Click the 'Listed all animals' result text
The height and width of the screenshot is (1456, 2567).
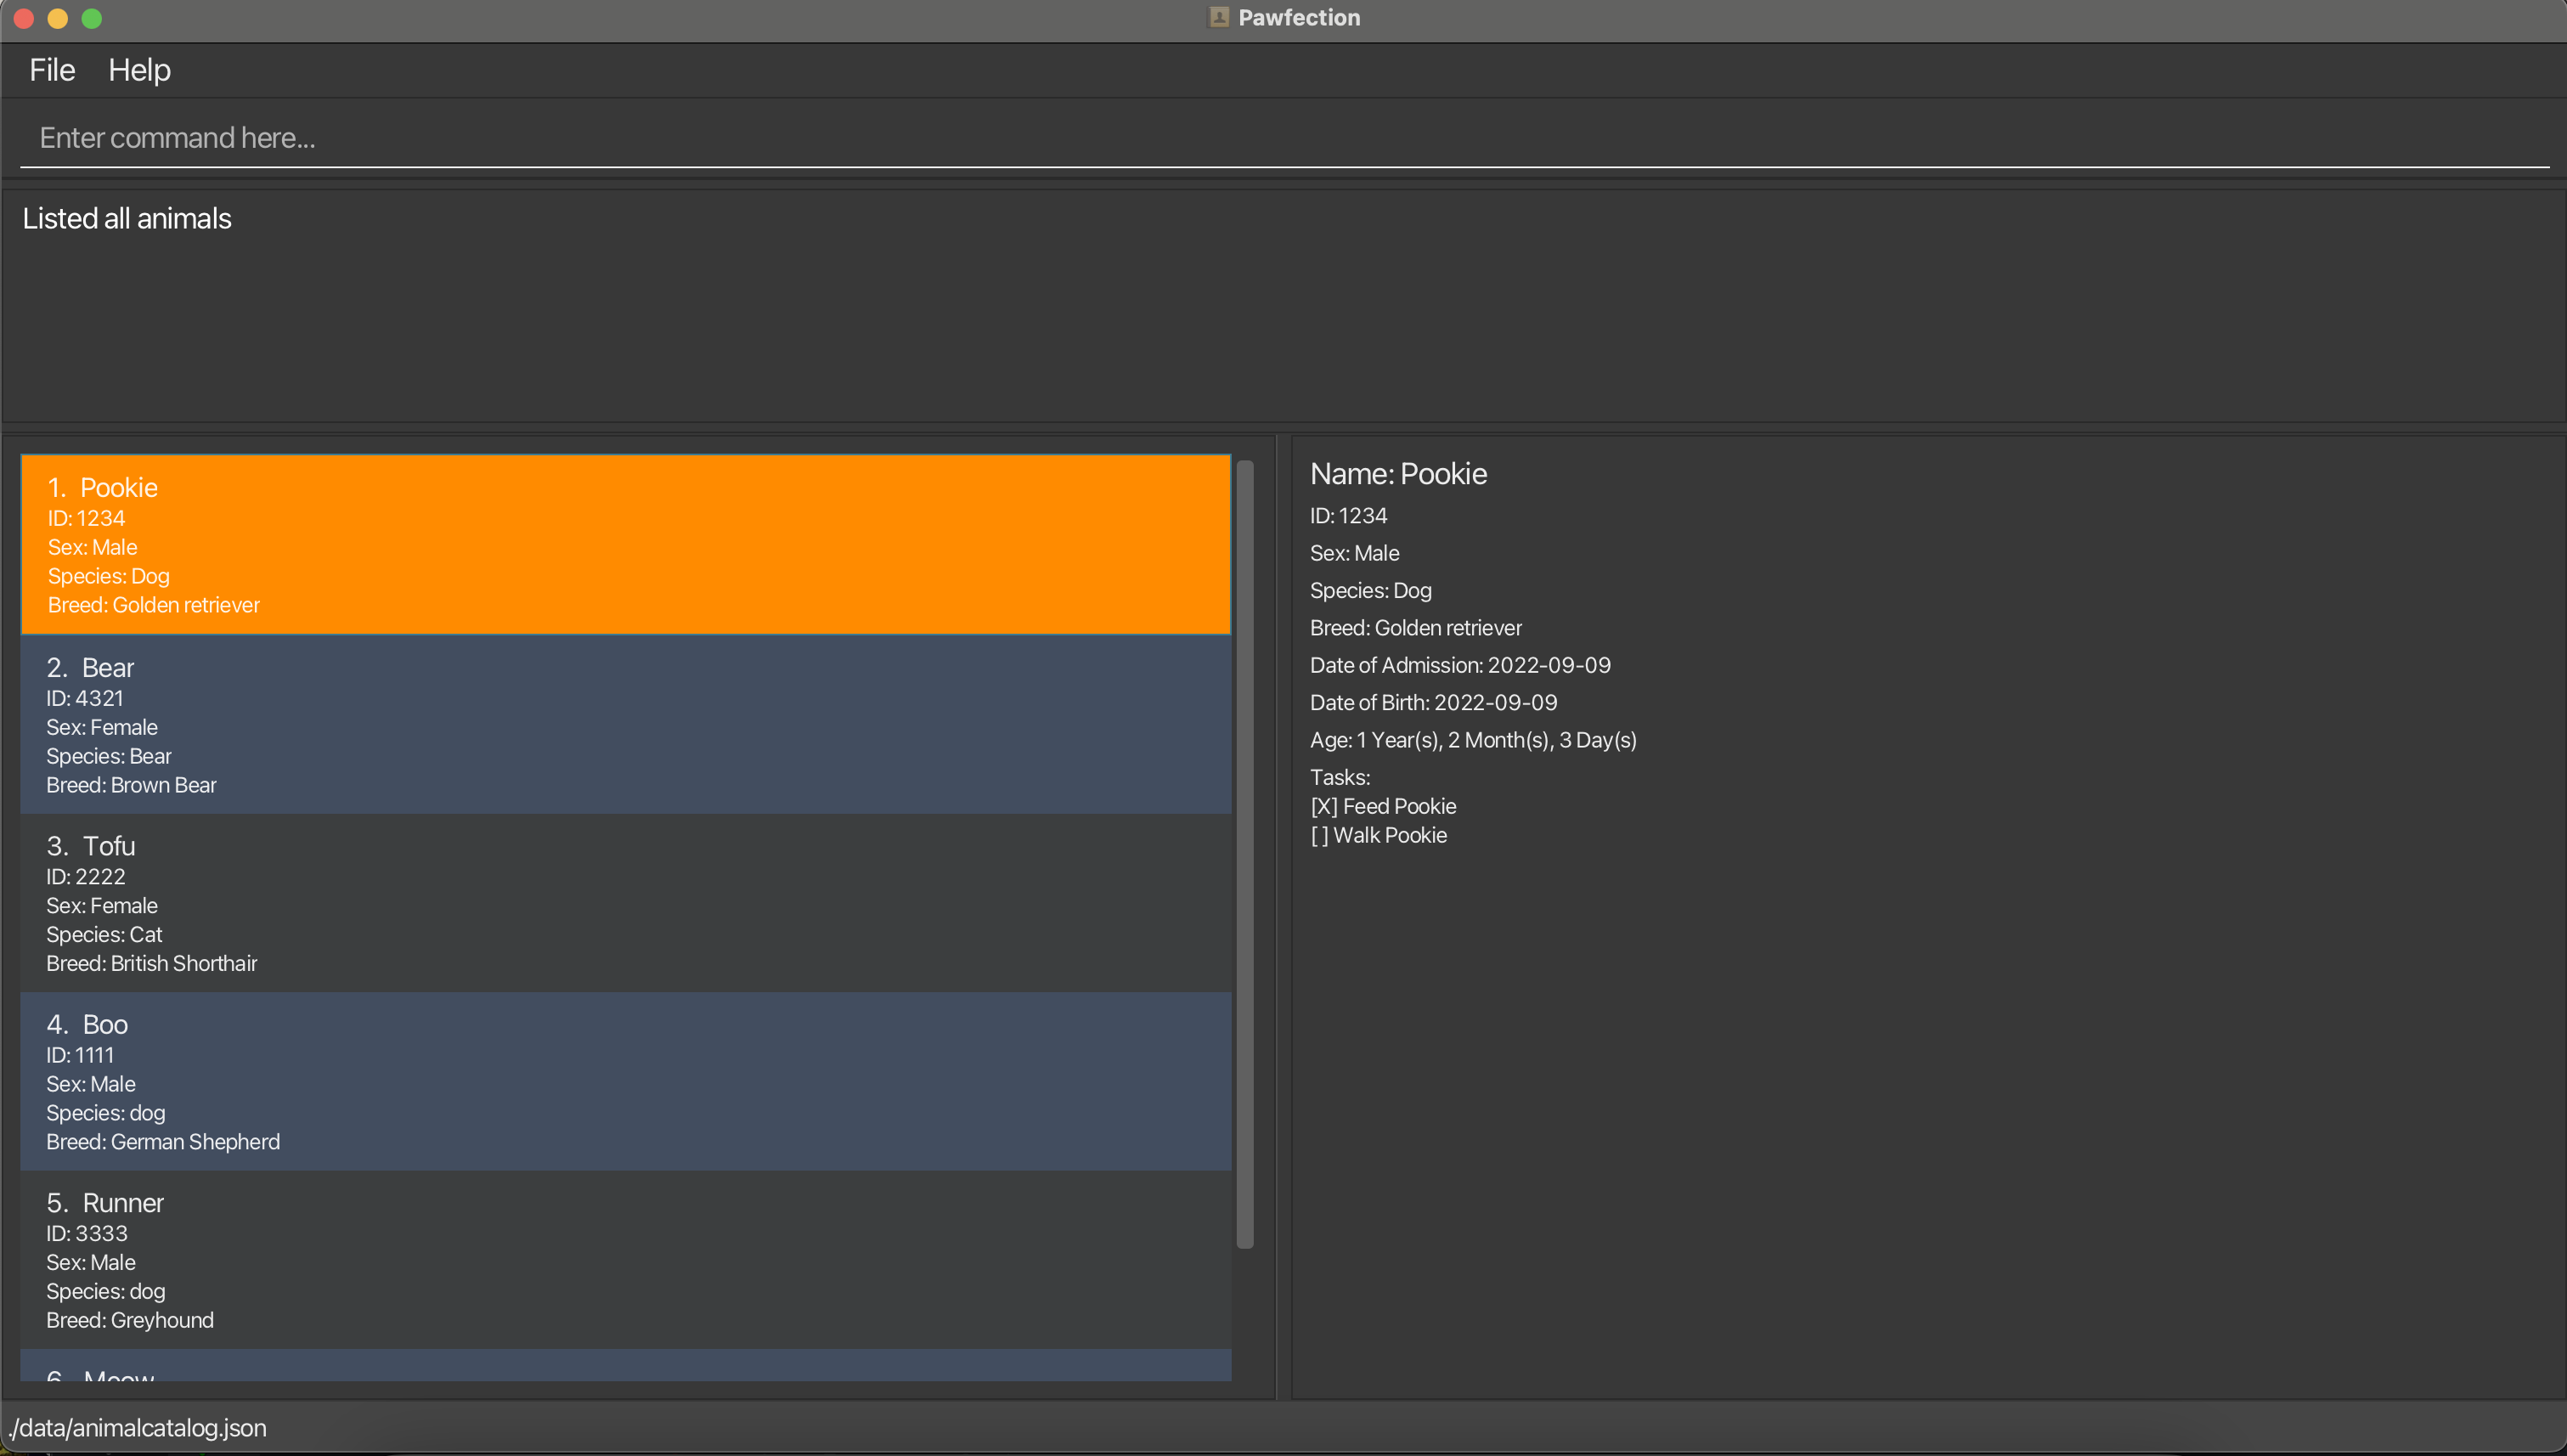127,219
